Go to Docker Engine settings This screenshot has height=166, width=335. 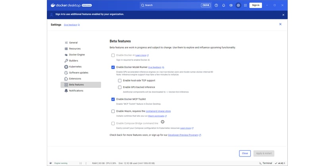[81, 55]
